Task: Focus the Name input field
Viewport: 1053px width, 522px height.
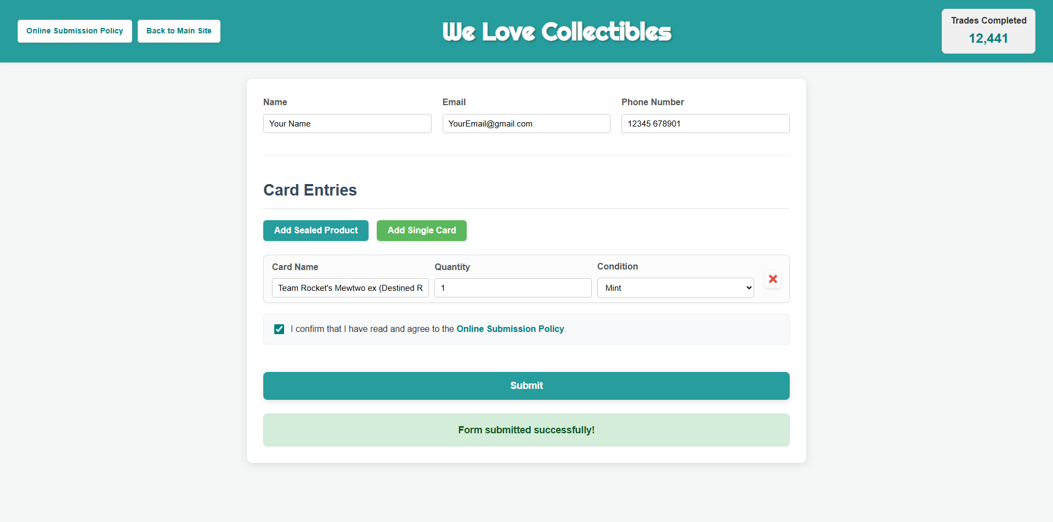Action: point(347,124)
